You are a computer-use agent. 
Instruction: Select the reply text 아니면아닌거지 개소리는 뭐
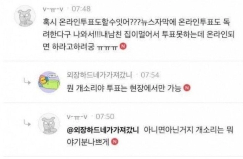pos(188,130)
